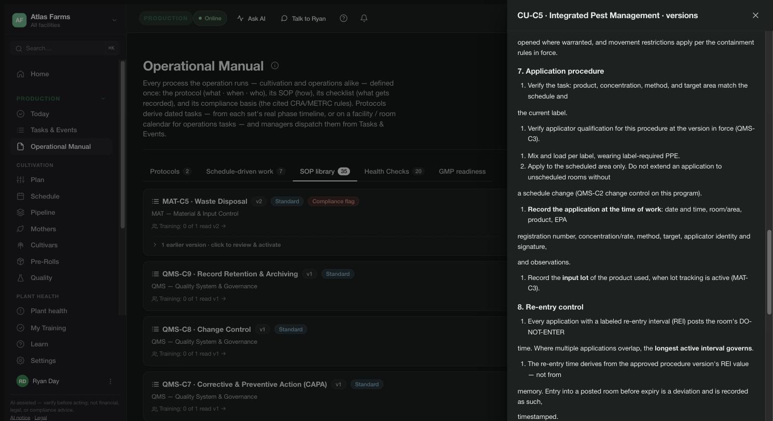Click the Online status indicator
The width and height of the screenshot is (773, 421).
(210, 18)
